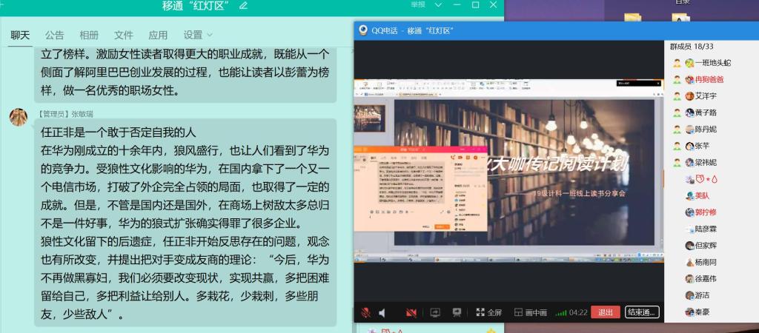Open the 设置 dropdown menu
The image size is (759, 333).
(197, 35)
